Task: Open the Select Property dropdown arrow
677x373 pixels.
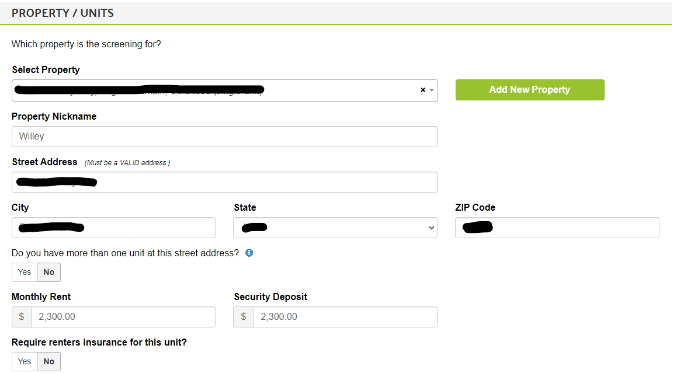Action: 432,90
